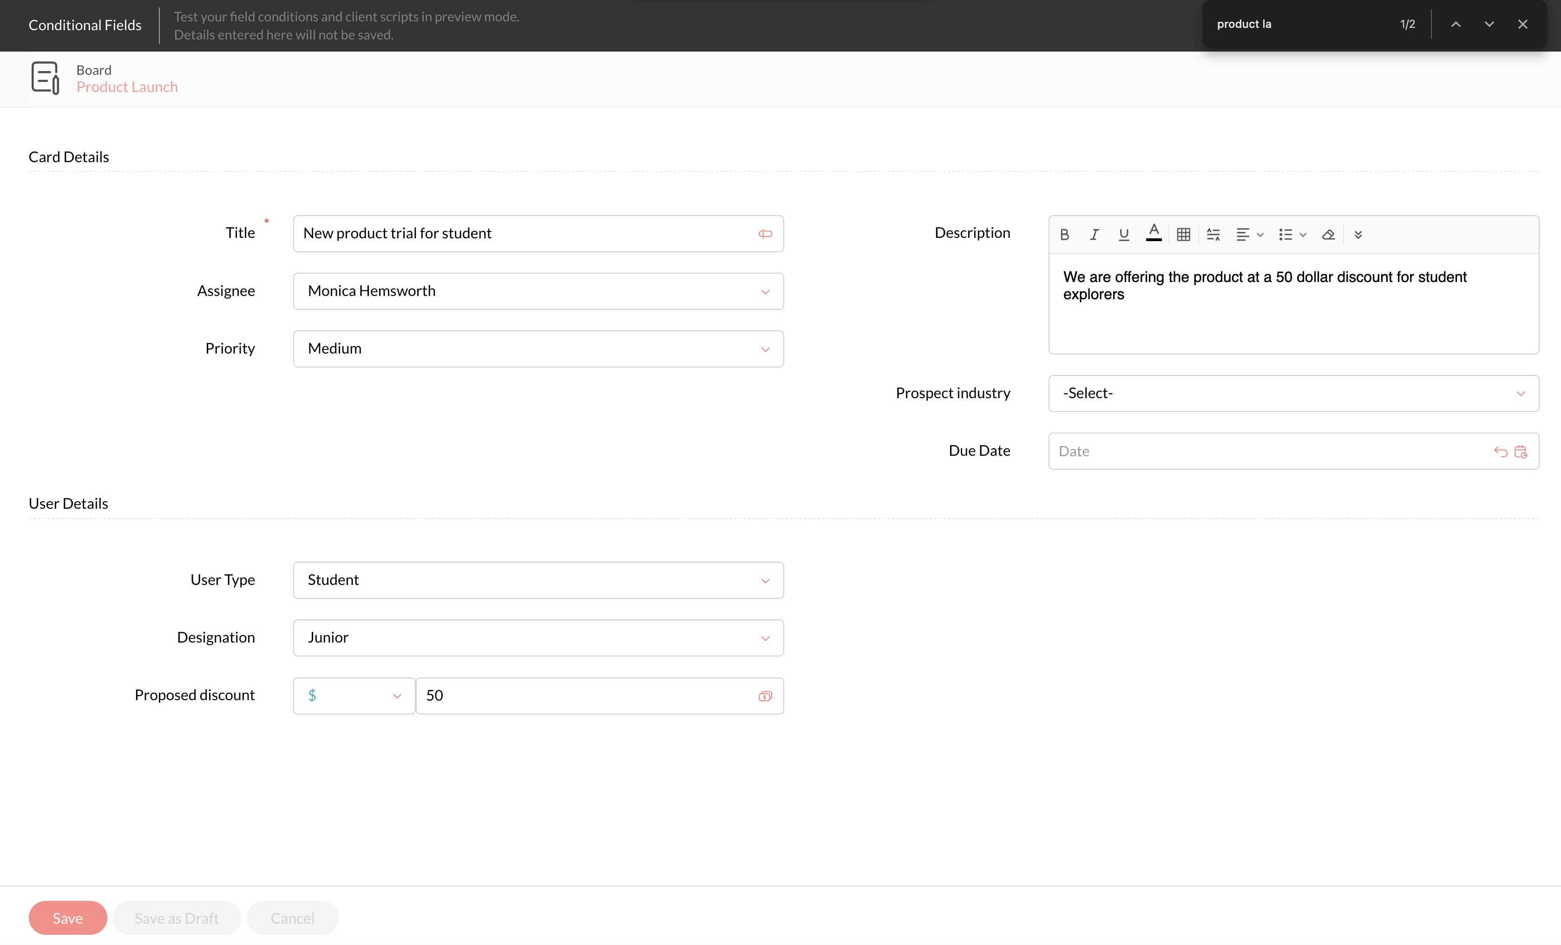This screenshot has height=945, width=1561.
Task: Click the clear formatting eraser icon
Action: (1329, 235)
